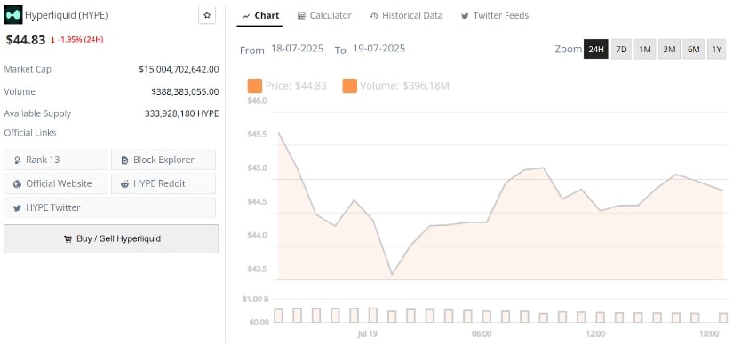Open the Rank 13 link
Image resolution: width=733 pixels, height=343 pixels.
click(56, 160)
